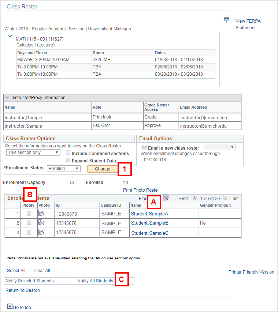Collapse Instructor/Proxy Information section
The height and width of the screenshot is (312, 278).
click(x=7, y=98)
